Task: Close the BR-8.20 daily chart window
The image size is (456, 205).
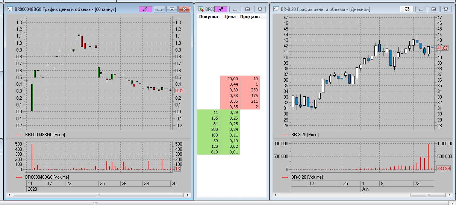Action: coord(446,9)
